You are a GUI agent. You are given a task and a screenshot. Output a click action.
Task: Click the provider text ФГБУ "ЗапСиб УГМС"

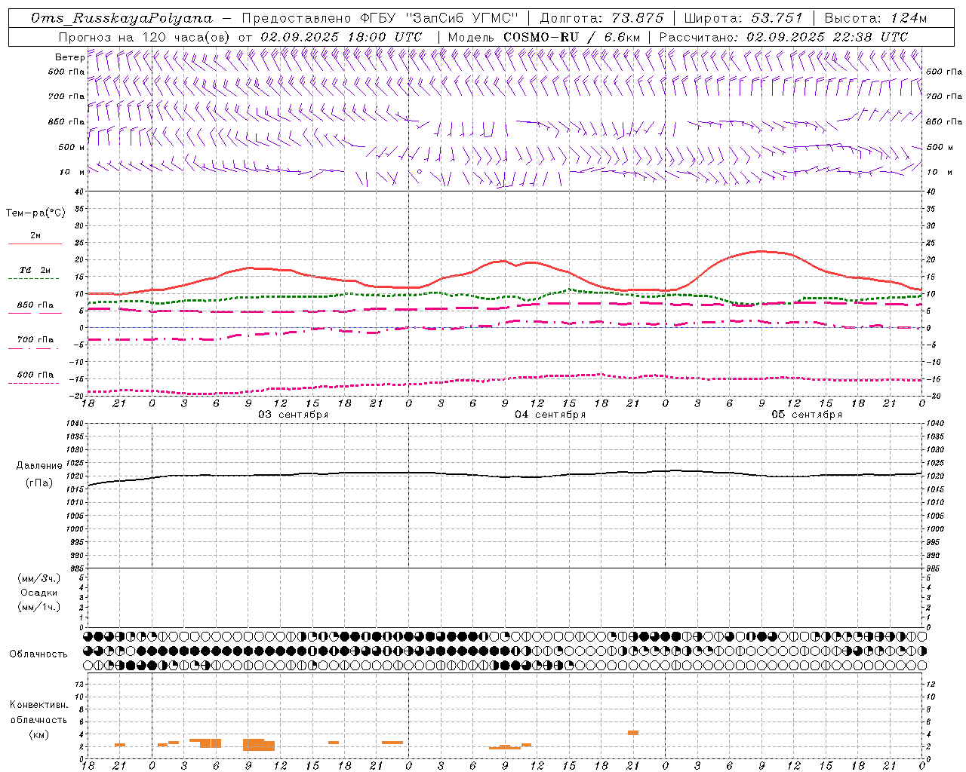coord(438,18)
